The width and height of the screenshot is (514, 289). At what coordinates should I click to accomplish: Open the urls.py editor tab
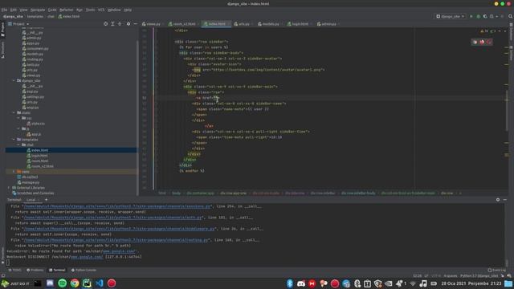pos(242,24)
